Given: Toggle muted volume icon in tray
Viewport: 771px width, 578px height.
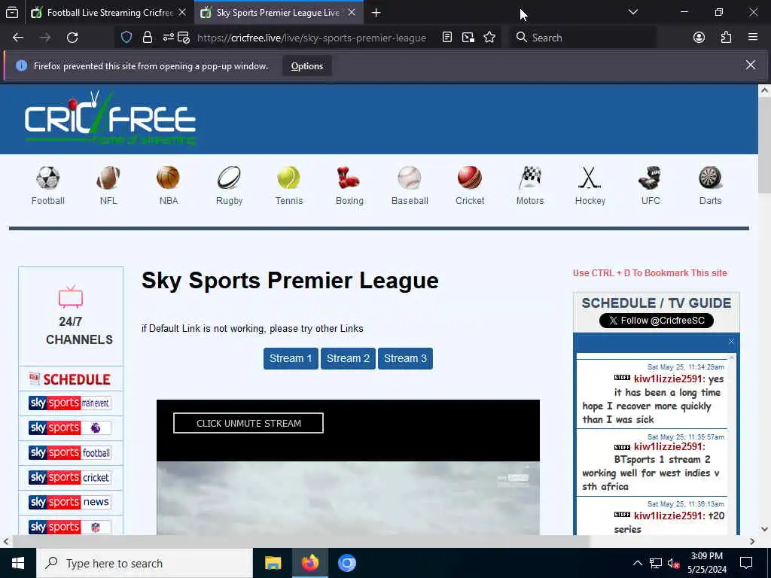Looking at the screenshot, I should (x=673, y=563).
